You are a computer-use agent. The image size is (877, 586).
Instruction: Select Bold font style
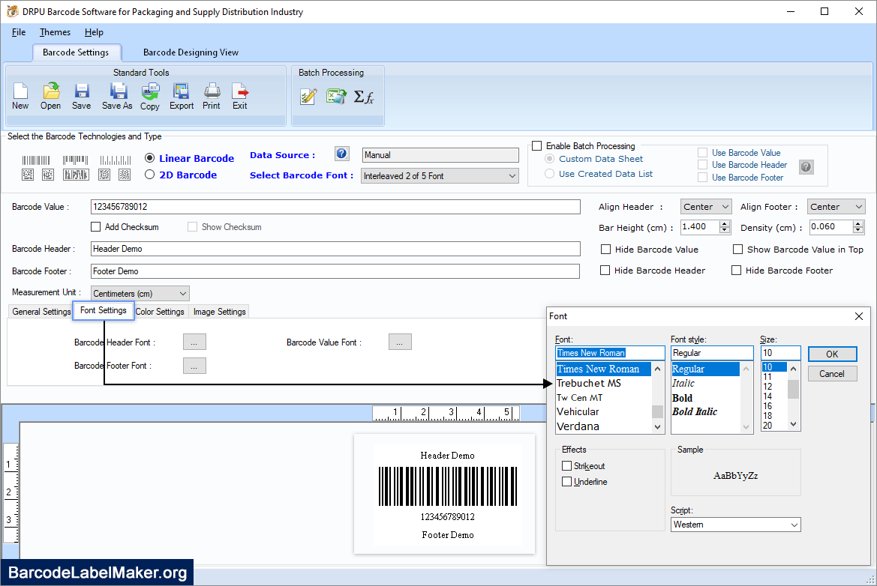[x=683, y=398]
